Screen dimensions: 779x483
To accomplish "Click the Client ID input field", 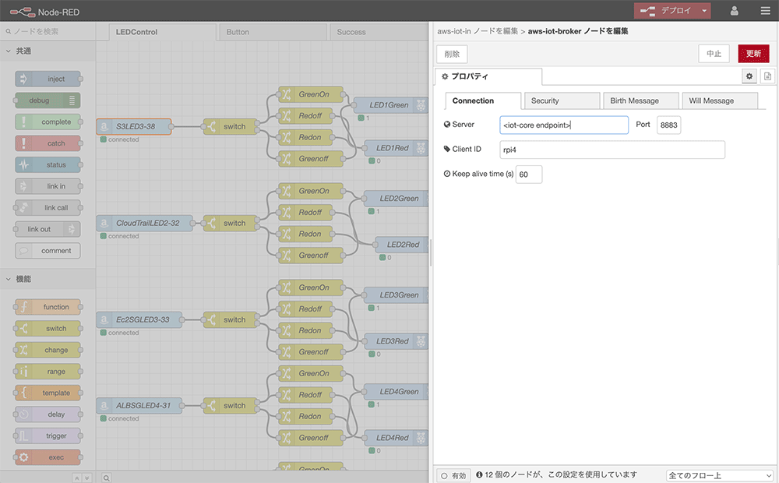I will 612,150.
